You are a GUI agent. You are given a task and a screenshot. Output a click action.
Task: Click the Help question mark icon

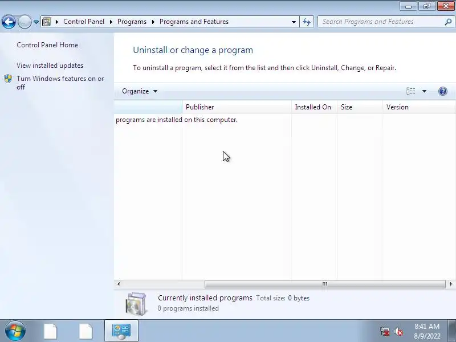coord(443,91)
